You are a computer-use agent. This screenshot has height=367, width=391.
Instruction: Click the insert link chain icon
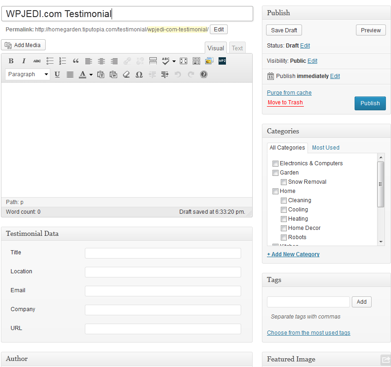[127, 61]
